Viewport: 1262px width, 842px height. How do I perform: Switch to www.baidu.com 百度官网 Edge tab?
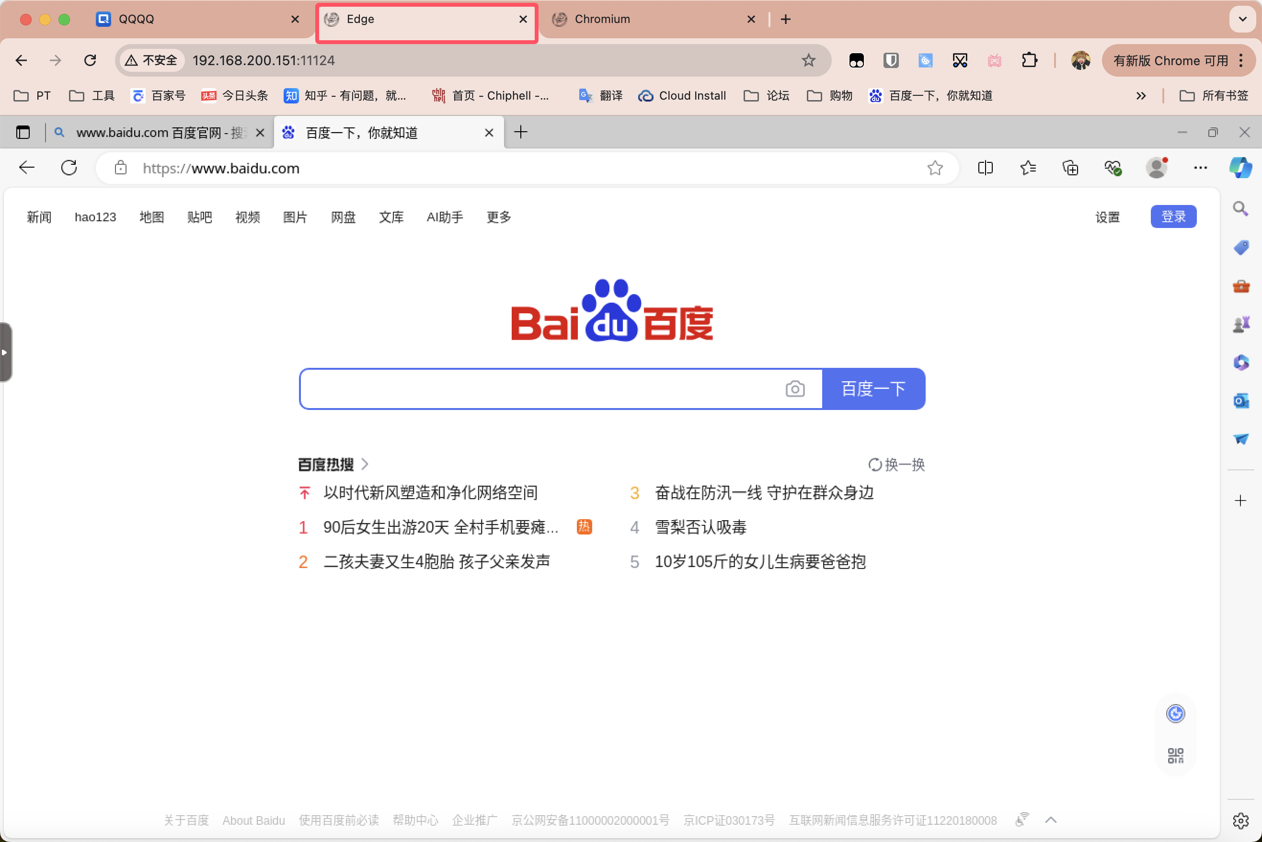click(x=160, y=133)
